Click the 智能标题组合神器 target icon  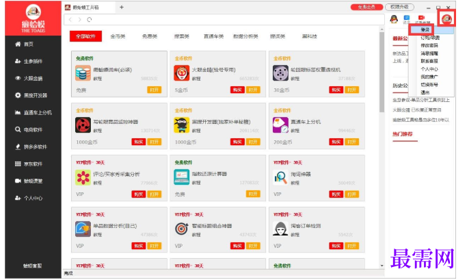pyautogui.click(x=182, y=229)
